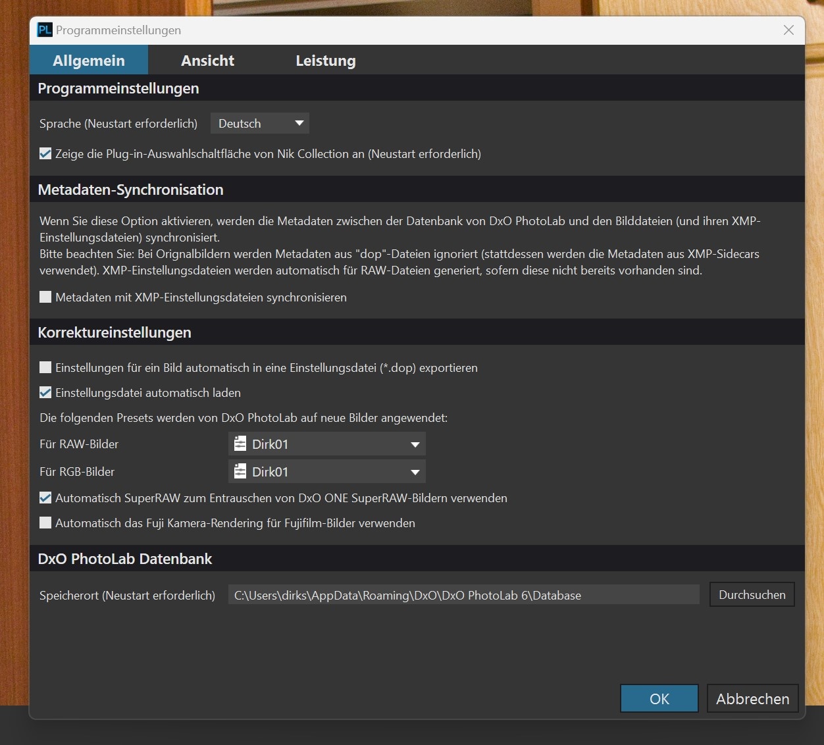Enable Fuji Kamera-Rendering for Fujifilm images
824x745 pixels.
pos(45,523)
